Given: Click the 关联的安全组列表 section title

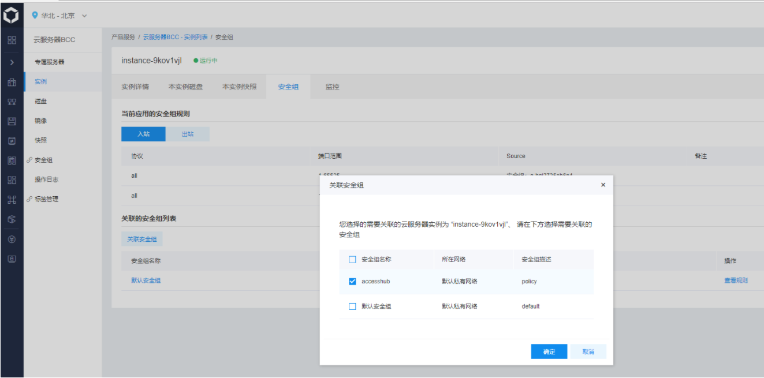Looking at the screenshot, I should [149, 219].
